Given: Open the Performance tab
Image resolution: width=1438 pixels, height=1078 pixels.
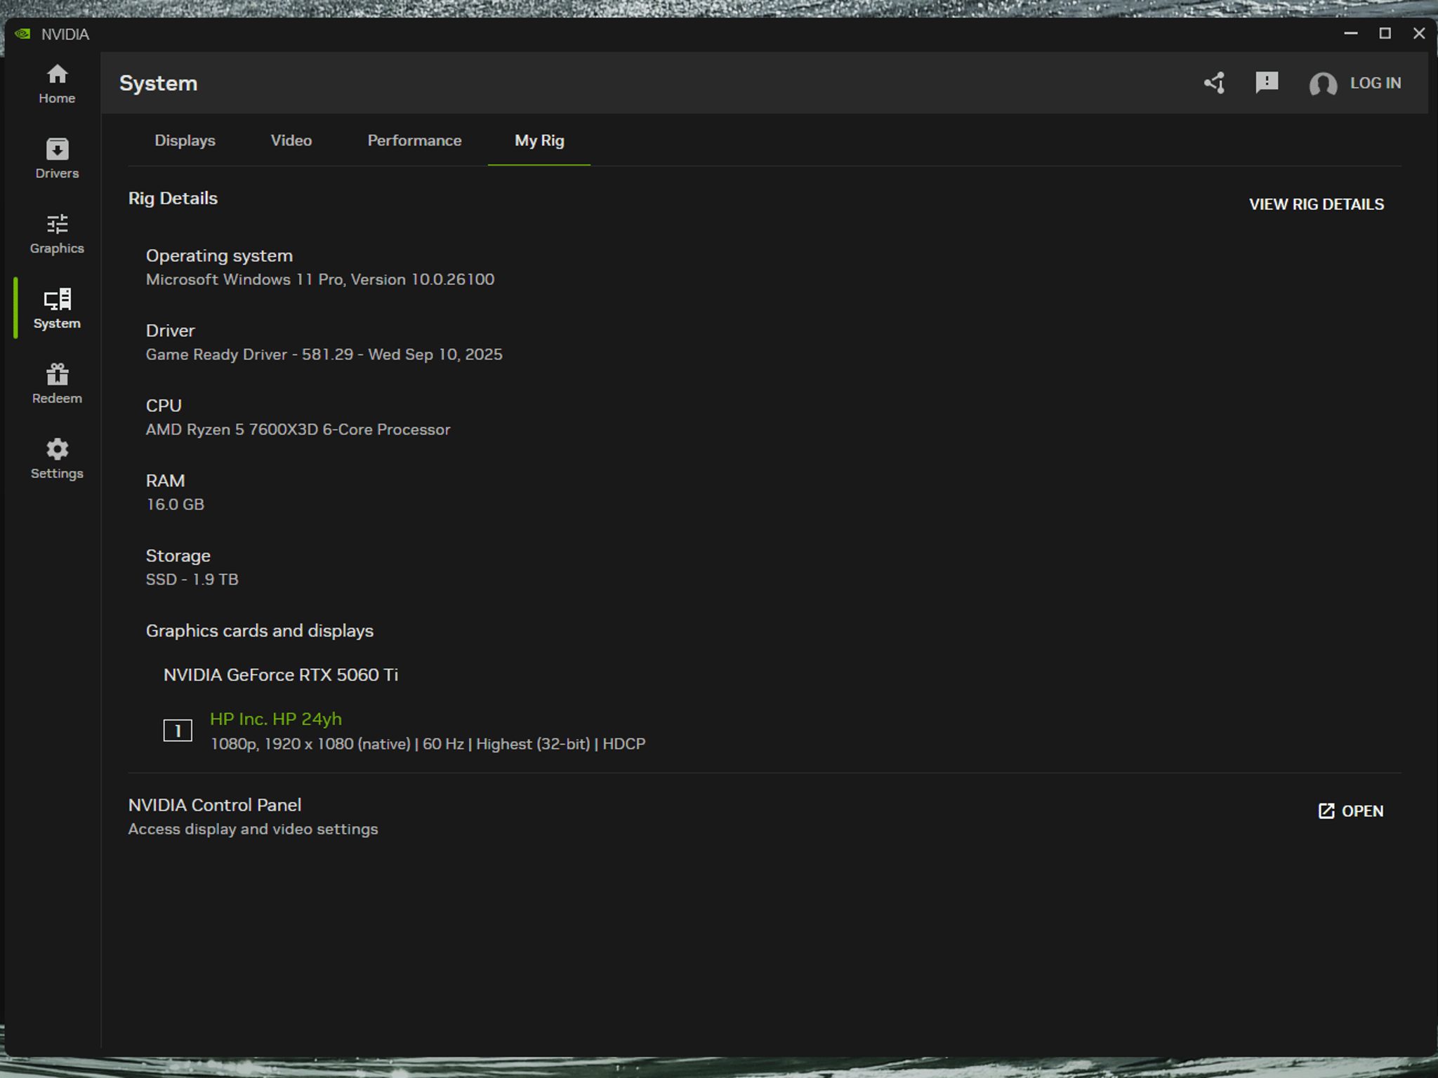Looking at the screenshot, I should [414, 140].
